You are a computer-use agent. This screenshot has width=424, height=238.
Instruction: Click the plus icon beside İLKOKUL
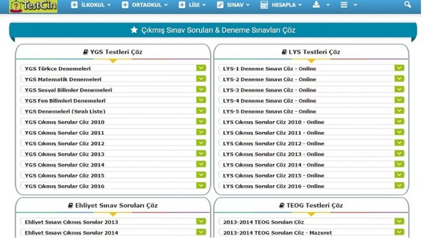(x=74, y=5)
